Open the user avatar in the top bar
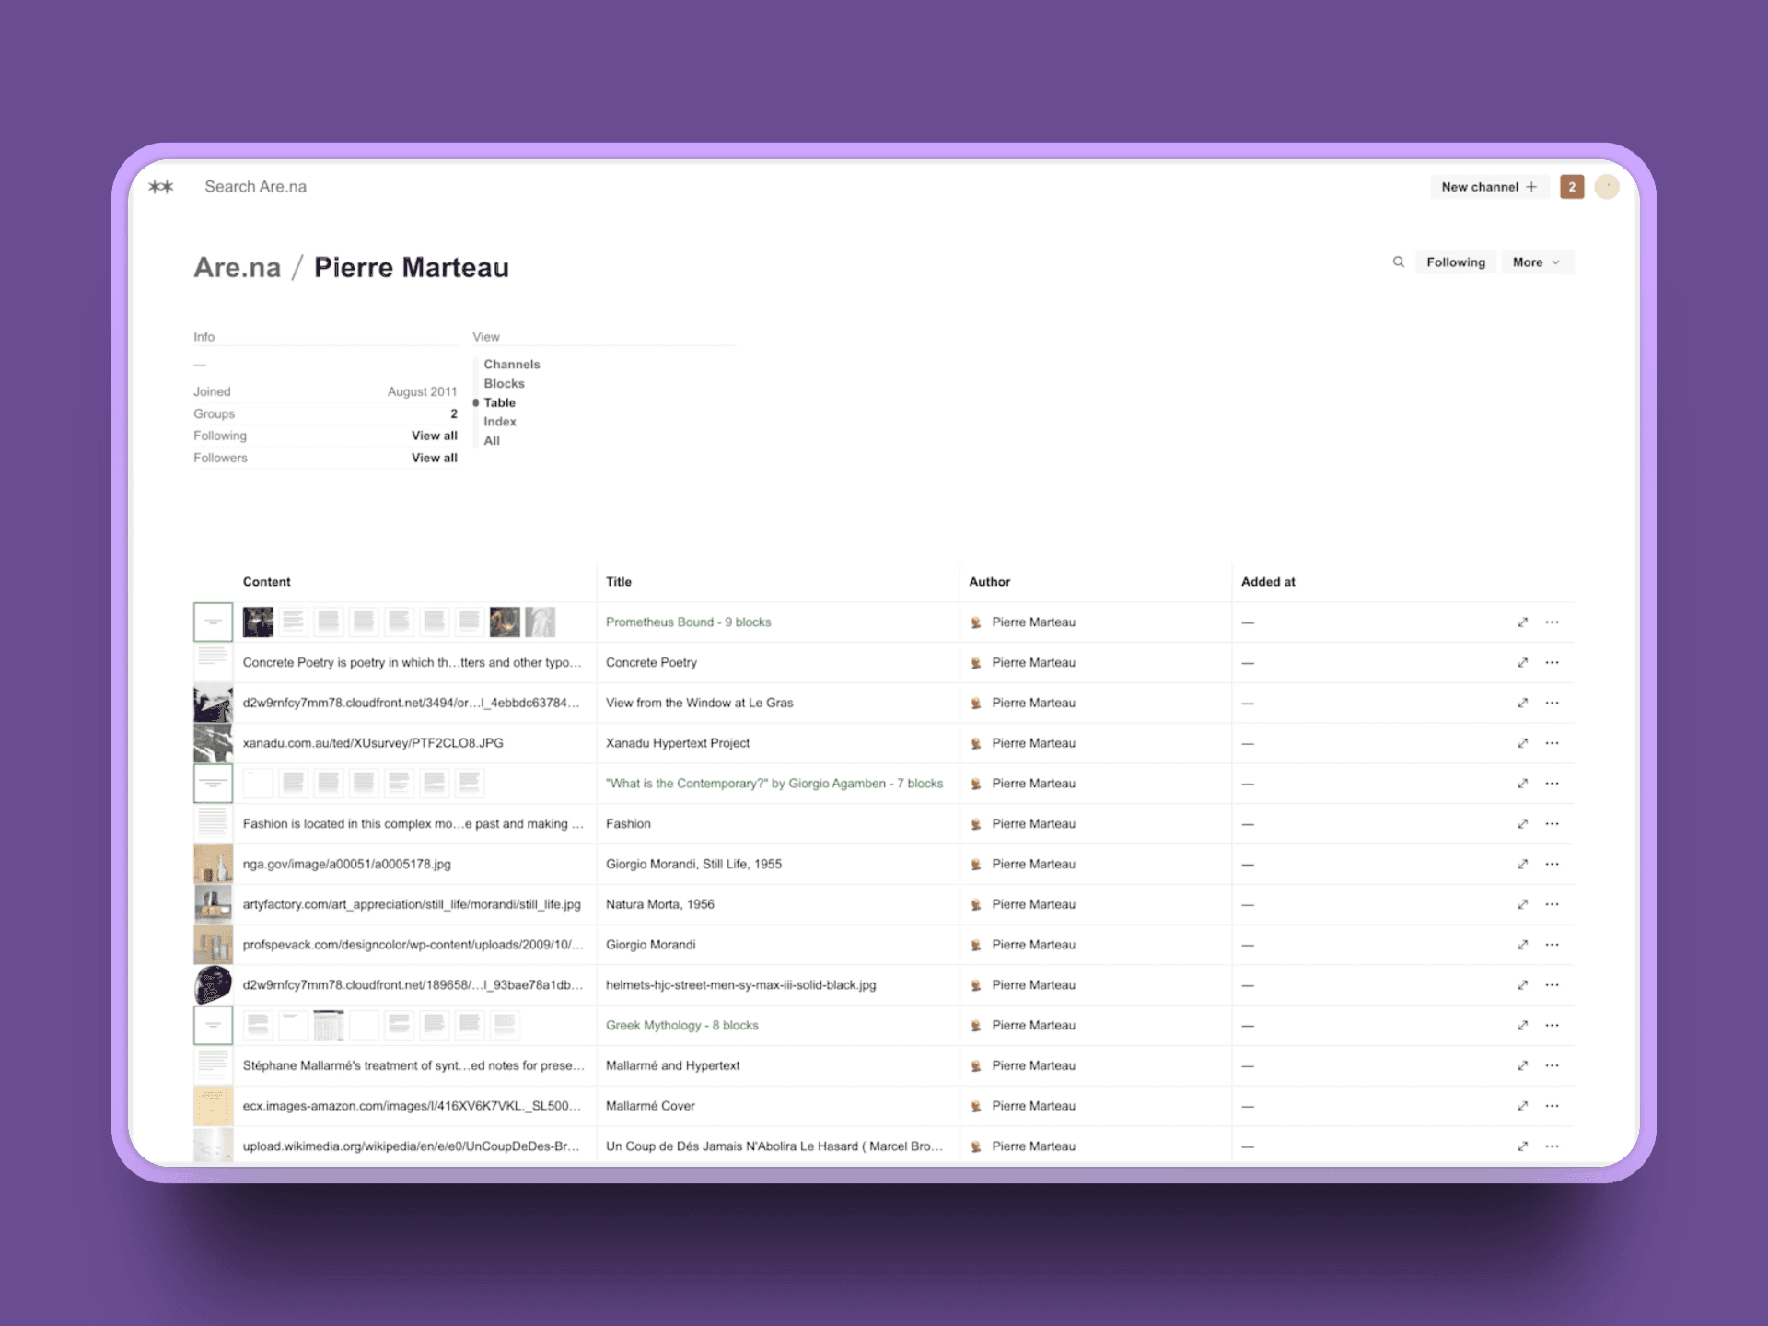The width and height of the screenshot is (1768, 1326). [1606, 187]
